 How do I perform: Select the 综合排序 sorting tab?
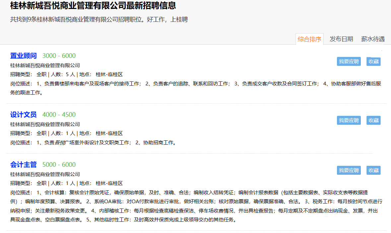[309, 39]
